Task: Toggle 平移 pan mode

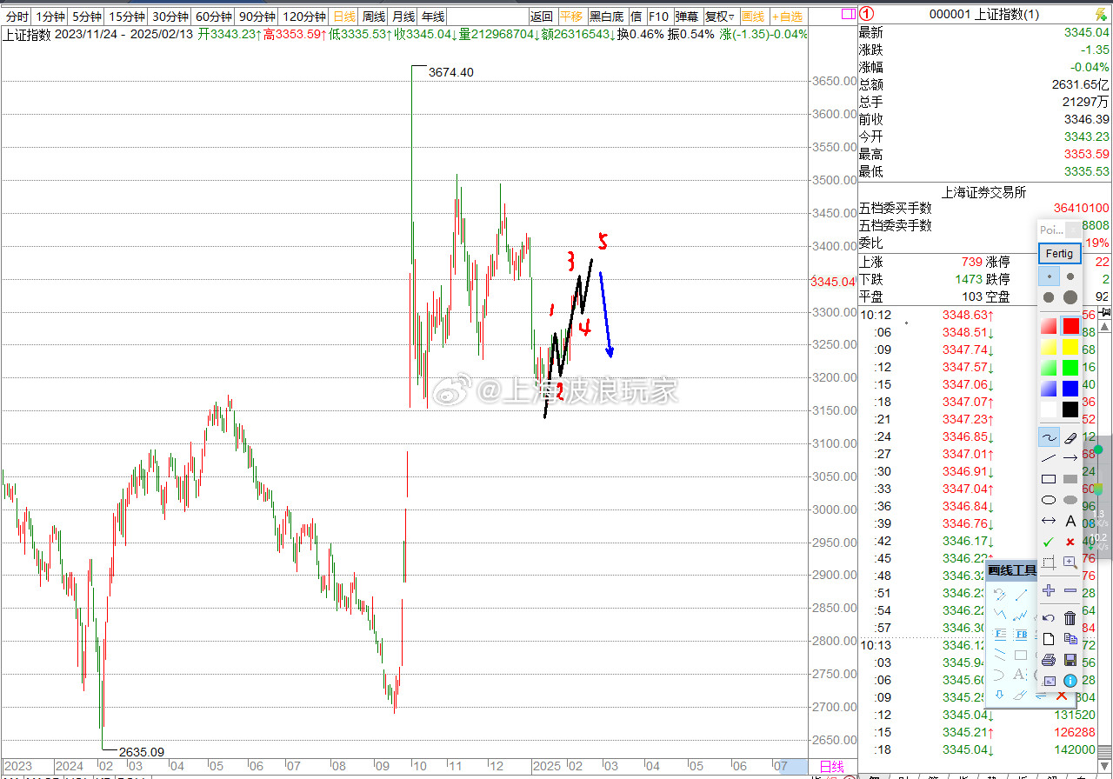Action: click(571, 17)
